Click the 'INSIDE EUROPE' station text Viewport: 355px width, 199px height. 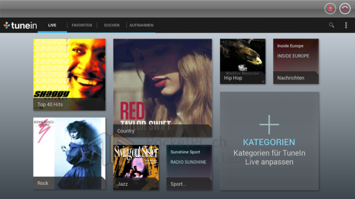293,56
